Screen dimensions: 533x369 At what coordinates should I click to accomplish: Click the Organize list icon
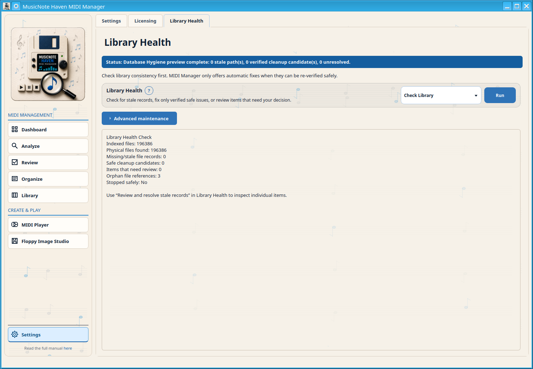pyautogui.click(x=15, y=179)
